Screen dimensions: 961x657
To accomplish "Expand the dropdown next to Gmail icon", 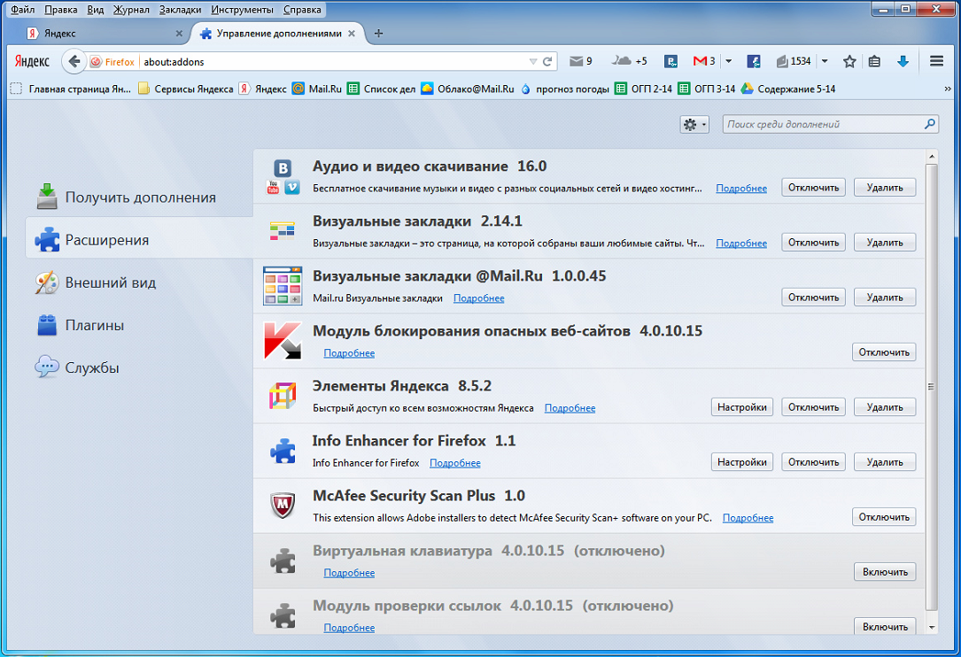I will 728,61.
